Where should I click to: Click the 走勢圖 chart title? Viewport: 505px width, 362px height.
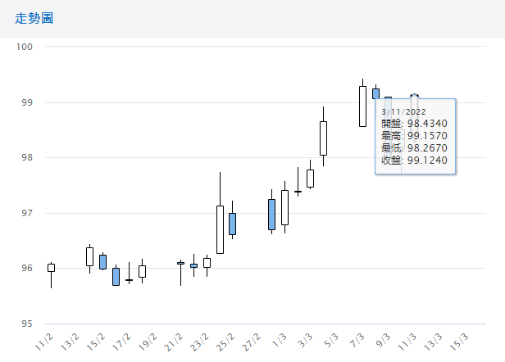tap(34, 19)
